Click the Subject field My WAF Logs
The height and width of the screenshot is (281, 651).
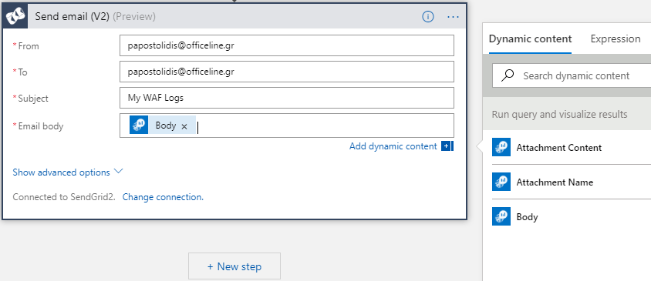(x=286, y=98)
